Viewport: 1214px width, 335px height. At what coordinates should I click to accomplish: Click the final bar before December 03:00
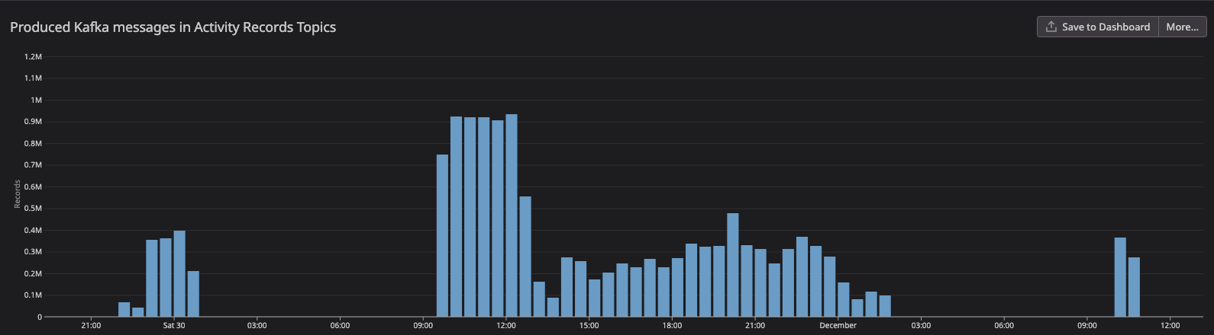pos(885,306)
